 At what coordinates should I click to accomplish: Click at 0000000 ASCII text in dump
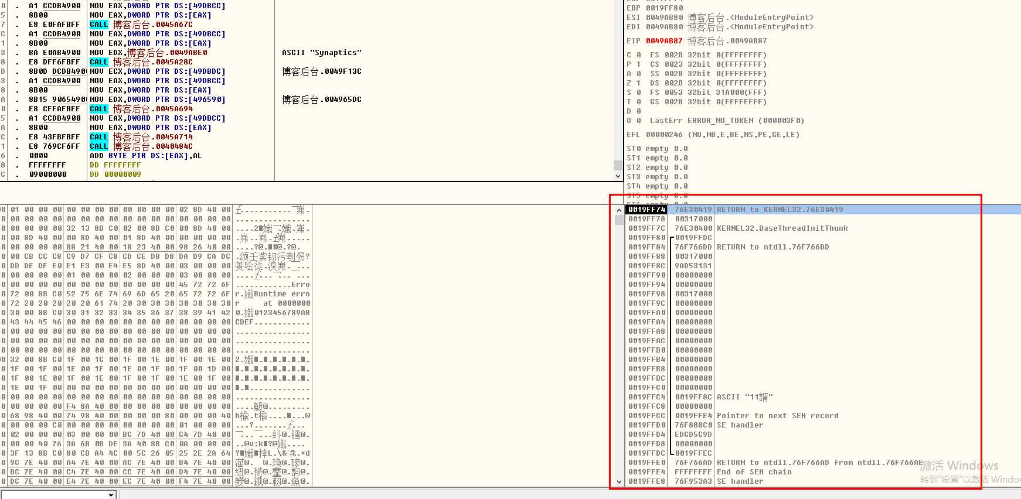pos(287,303)
